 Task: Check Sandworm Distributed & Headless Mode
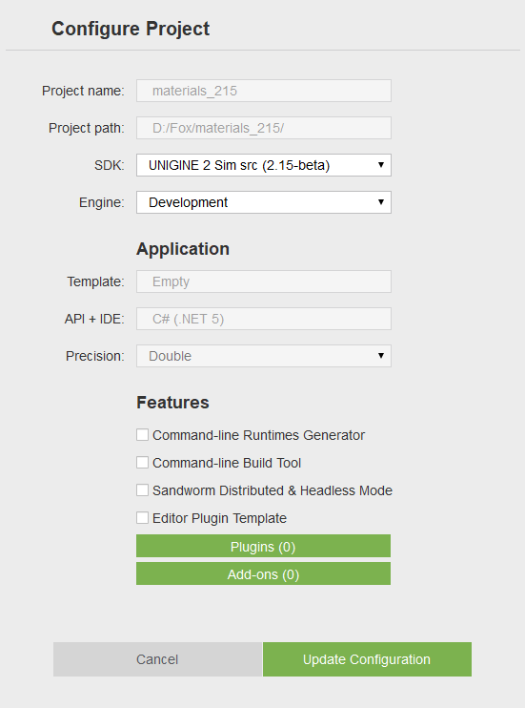tap(143, 489)
